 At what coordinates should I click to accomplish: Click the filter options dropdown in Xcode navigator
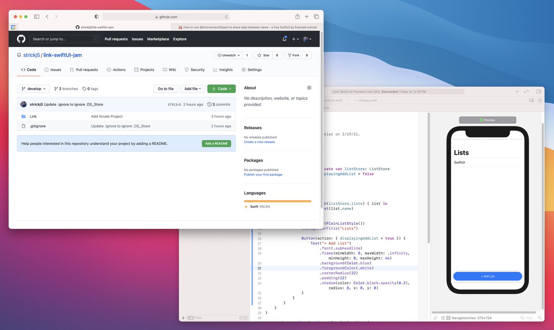[190, 318]
